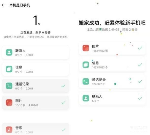Open the 信息 0/0 row

(x=36, y=69)
